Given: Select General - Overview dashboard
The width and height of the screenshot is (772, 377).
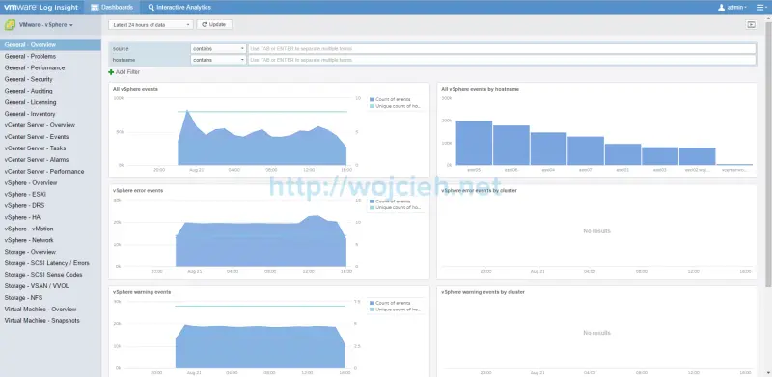Looking at the screenshot, I should coord(50,44).
